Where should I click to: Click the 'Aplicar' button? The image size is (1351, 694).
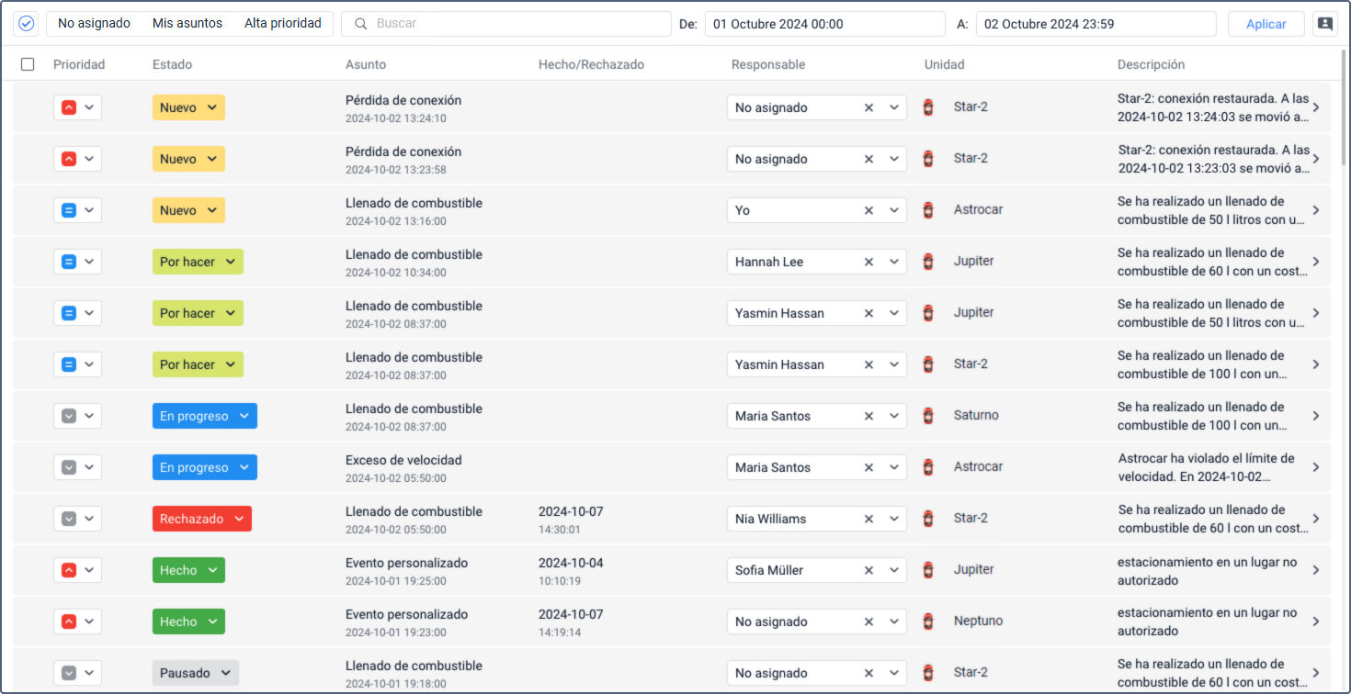coord(1266,24)
